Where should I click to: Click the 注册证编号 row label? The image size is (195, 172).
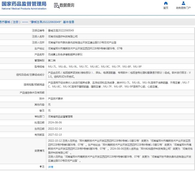(38, 30)
